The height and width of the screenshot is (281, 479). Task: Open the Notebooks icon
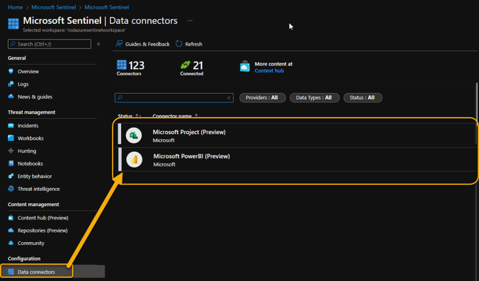point(11,163)
